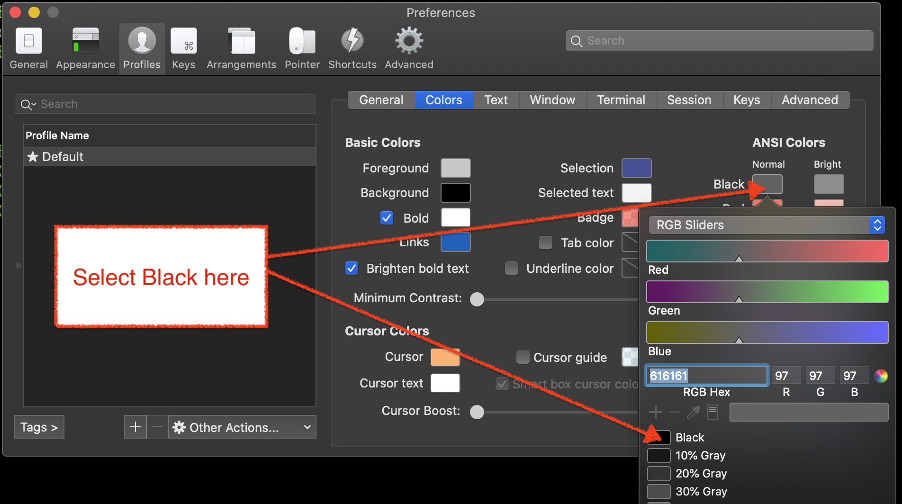Switch to the Text tab
Image resolution: width=902 pixels, height=504 pixels.
pos(496,100)
